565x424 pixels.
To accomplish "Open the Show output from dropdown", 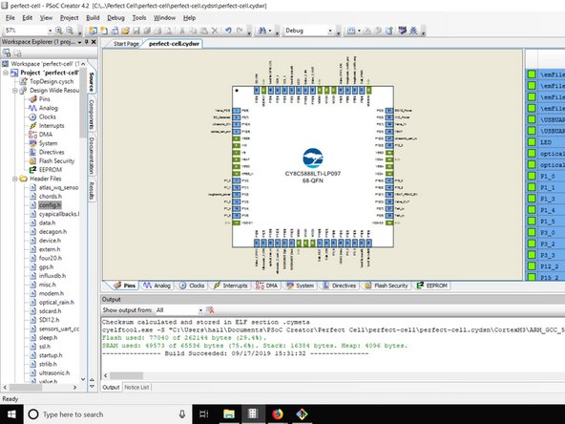I will click(x=200, y=310).
